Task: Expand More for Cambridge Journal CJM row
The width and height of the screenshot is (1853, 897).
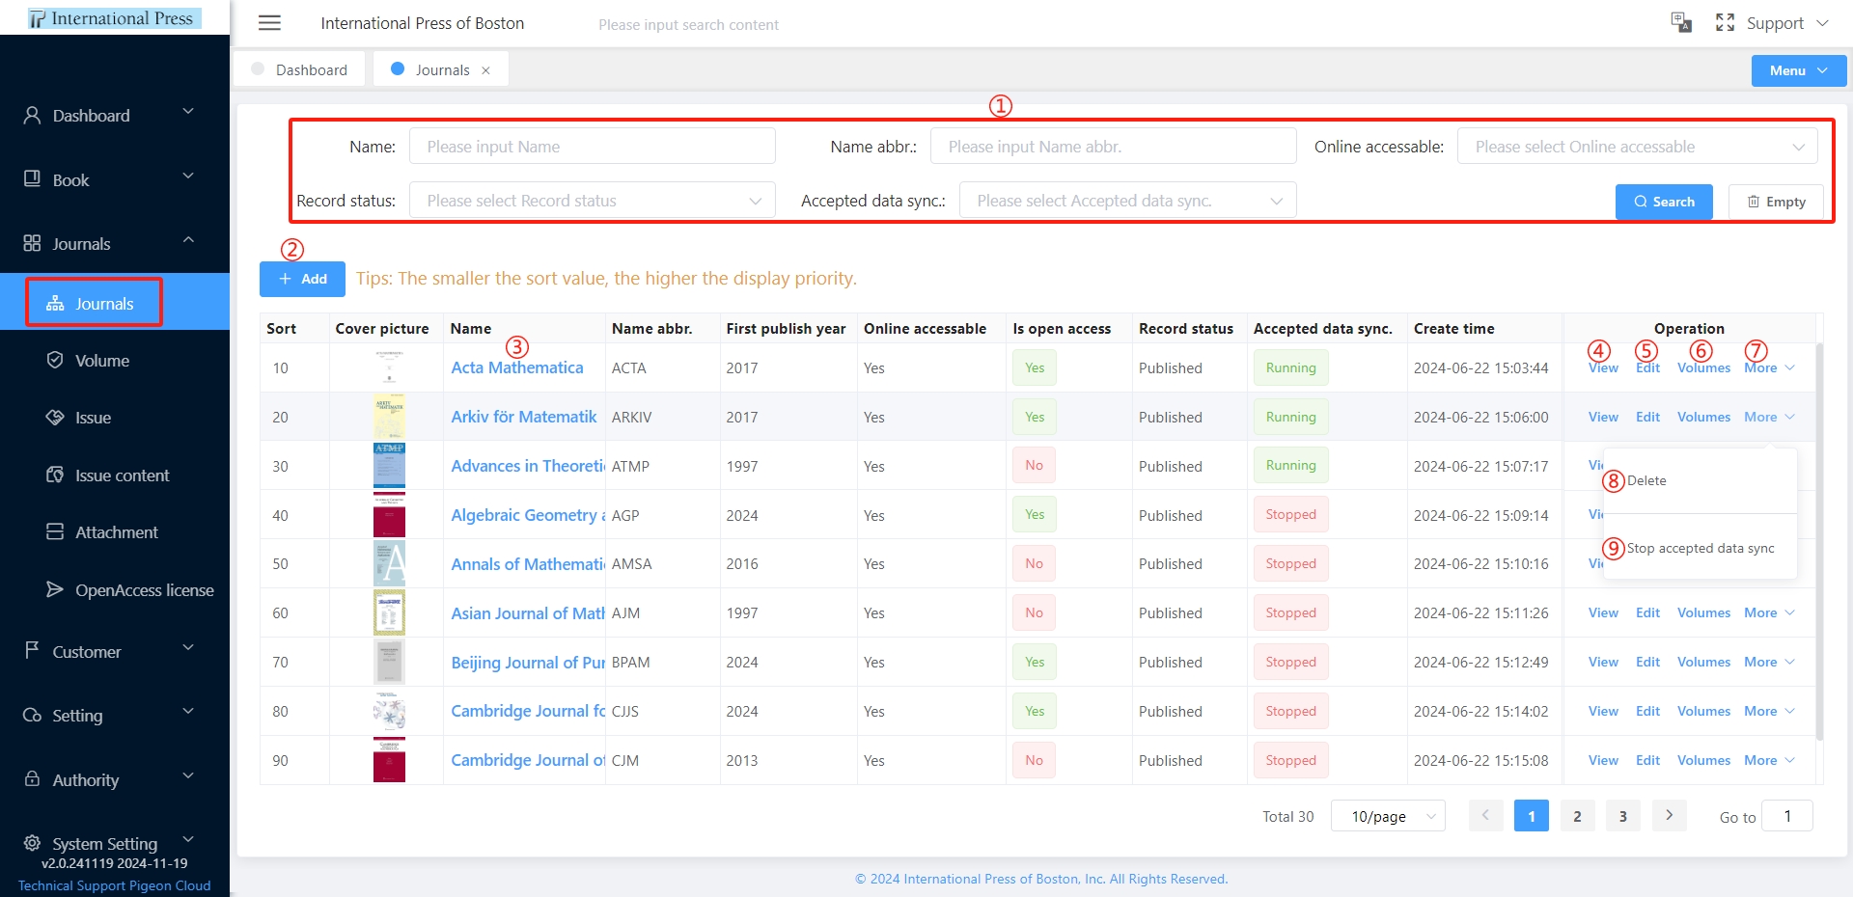Action: pos(1769,760)
